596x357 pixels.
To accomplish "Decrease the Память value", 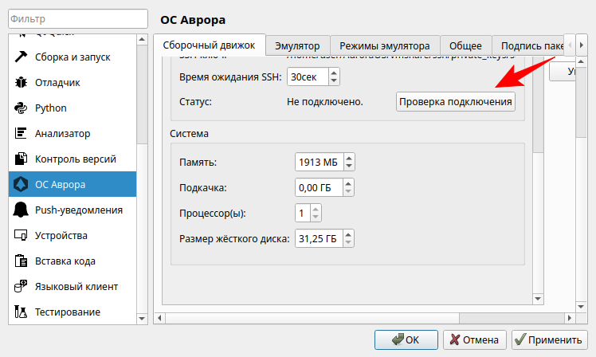I will [349, 166].
